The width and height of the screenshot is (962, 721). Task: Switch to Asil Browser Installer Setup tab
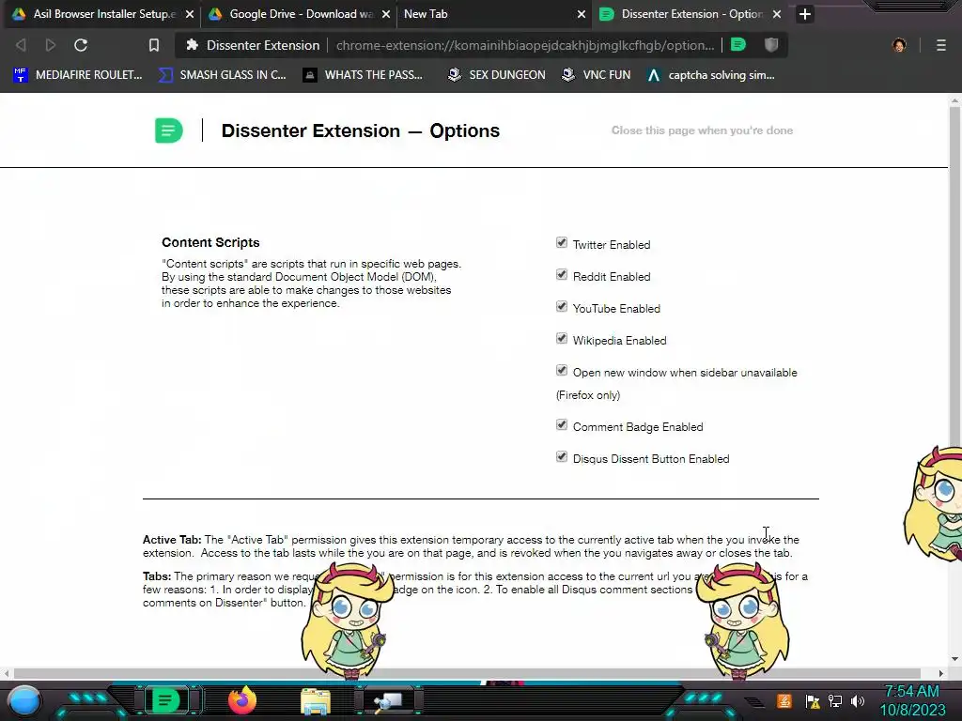coord(101,14)
